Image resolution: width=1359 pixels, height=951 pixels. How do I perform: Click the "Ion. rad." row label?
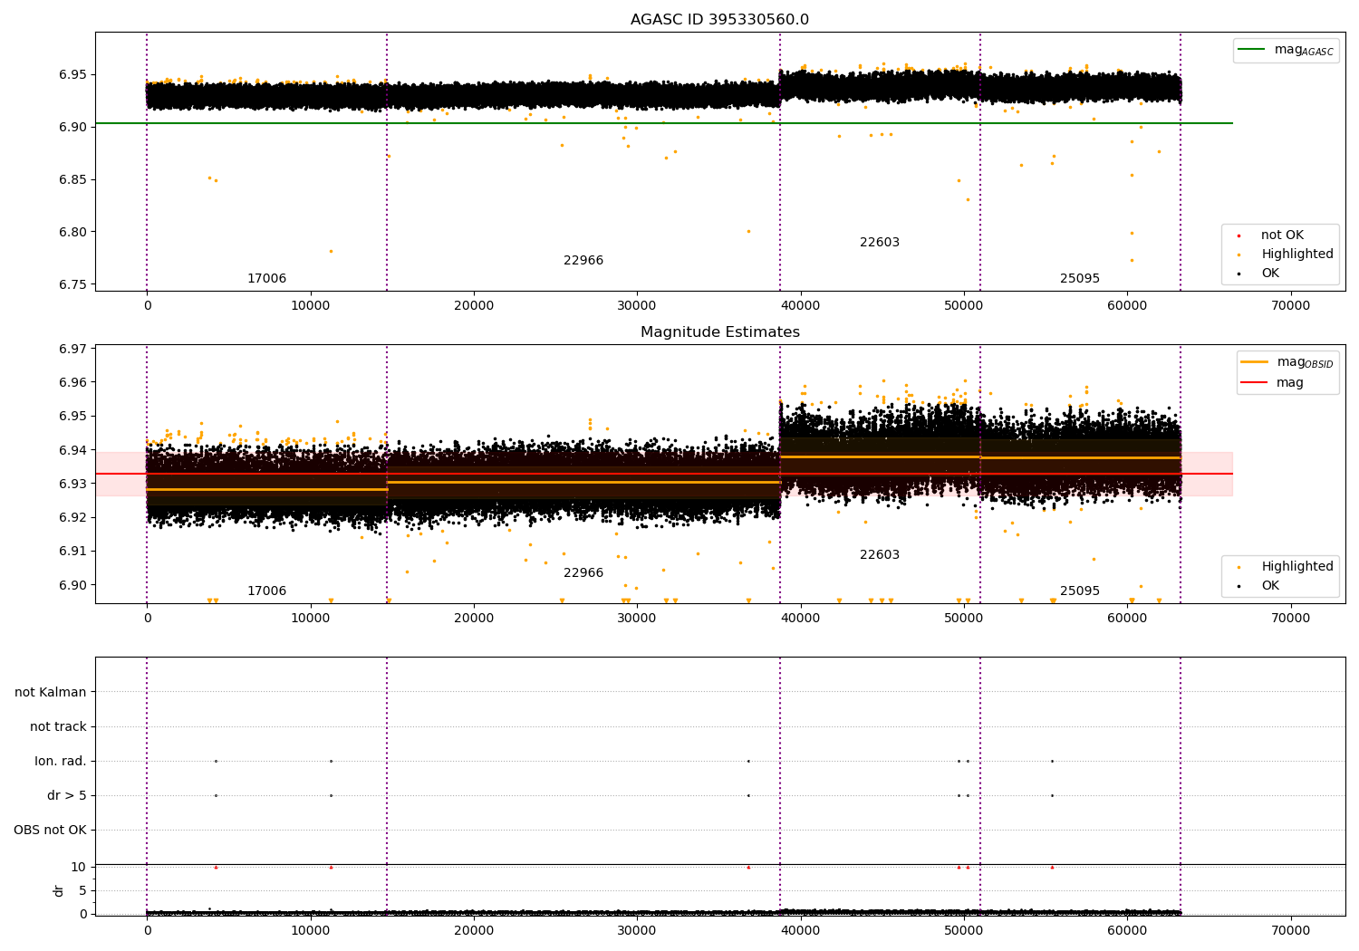61,762
